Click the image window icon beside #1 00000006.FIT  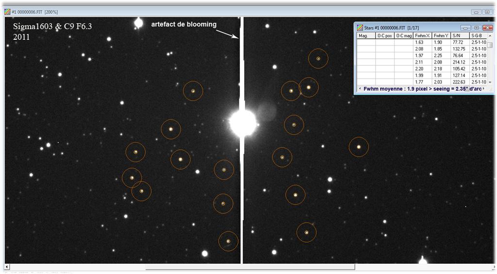pos(7,12)
